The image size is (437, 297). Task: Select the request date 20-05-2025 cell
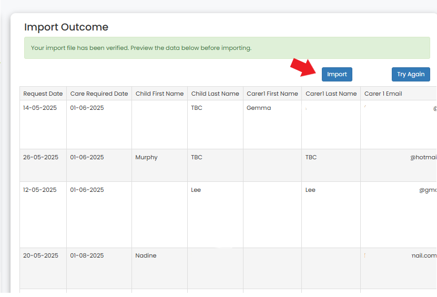40,255
